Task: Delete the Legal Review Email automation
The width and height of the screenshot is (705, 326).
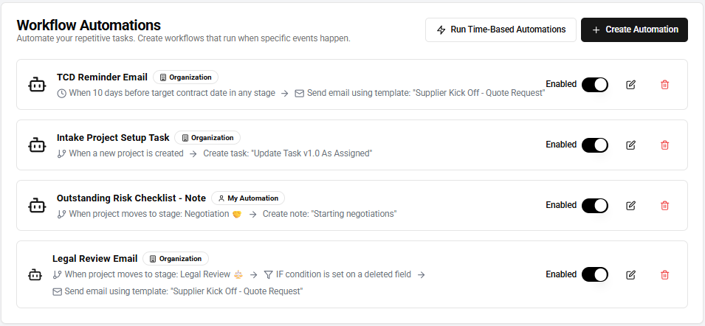Action: coord(664,275)
